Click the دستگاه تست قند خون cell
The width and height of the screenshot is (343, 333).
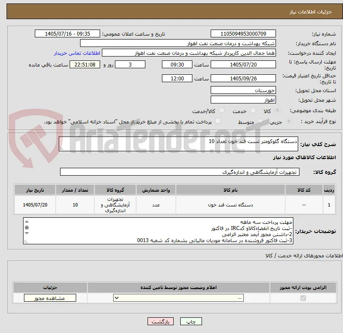point(230,205)
